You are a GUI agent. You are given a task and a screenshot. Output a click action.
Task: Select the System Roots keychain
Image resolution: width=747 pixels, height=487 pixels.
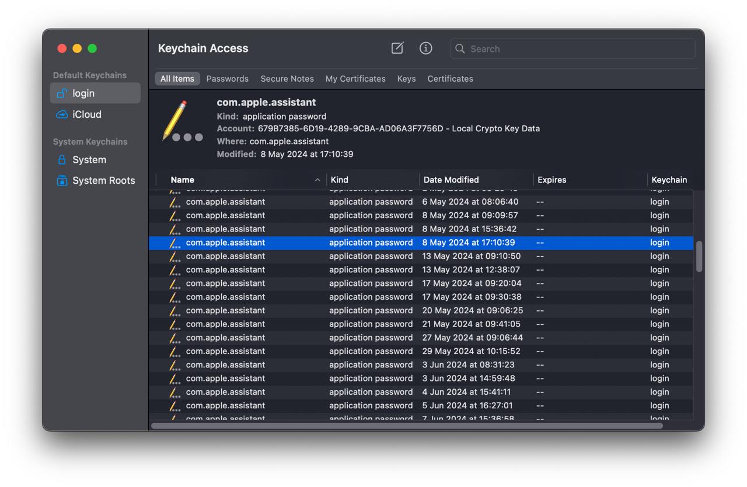point(95,181)
